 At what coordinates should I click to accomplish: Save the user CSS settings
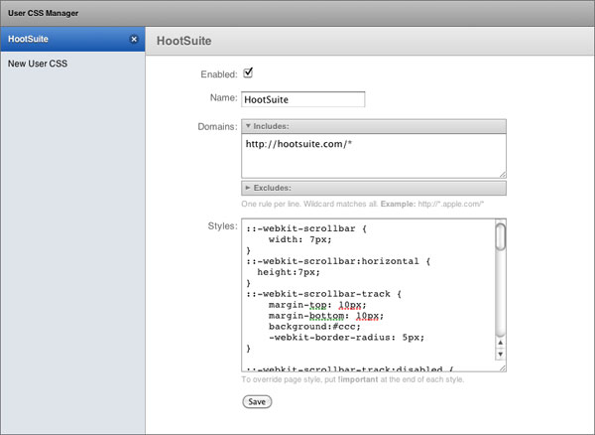256,402
